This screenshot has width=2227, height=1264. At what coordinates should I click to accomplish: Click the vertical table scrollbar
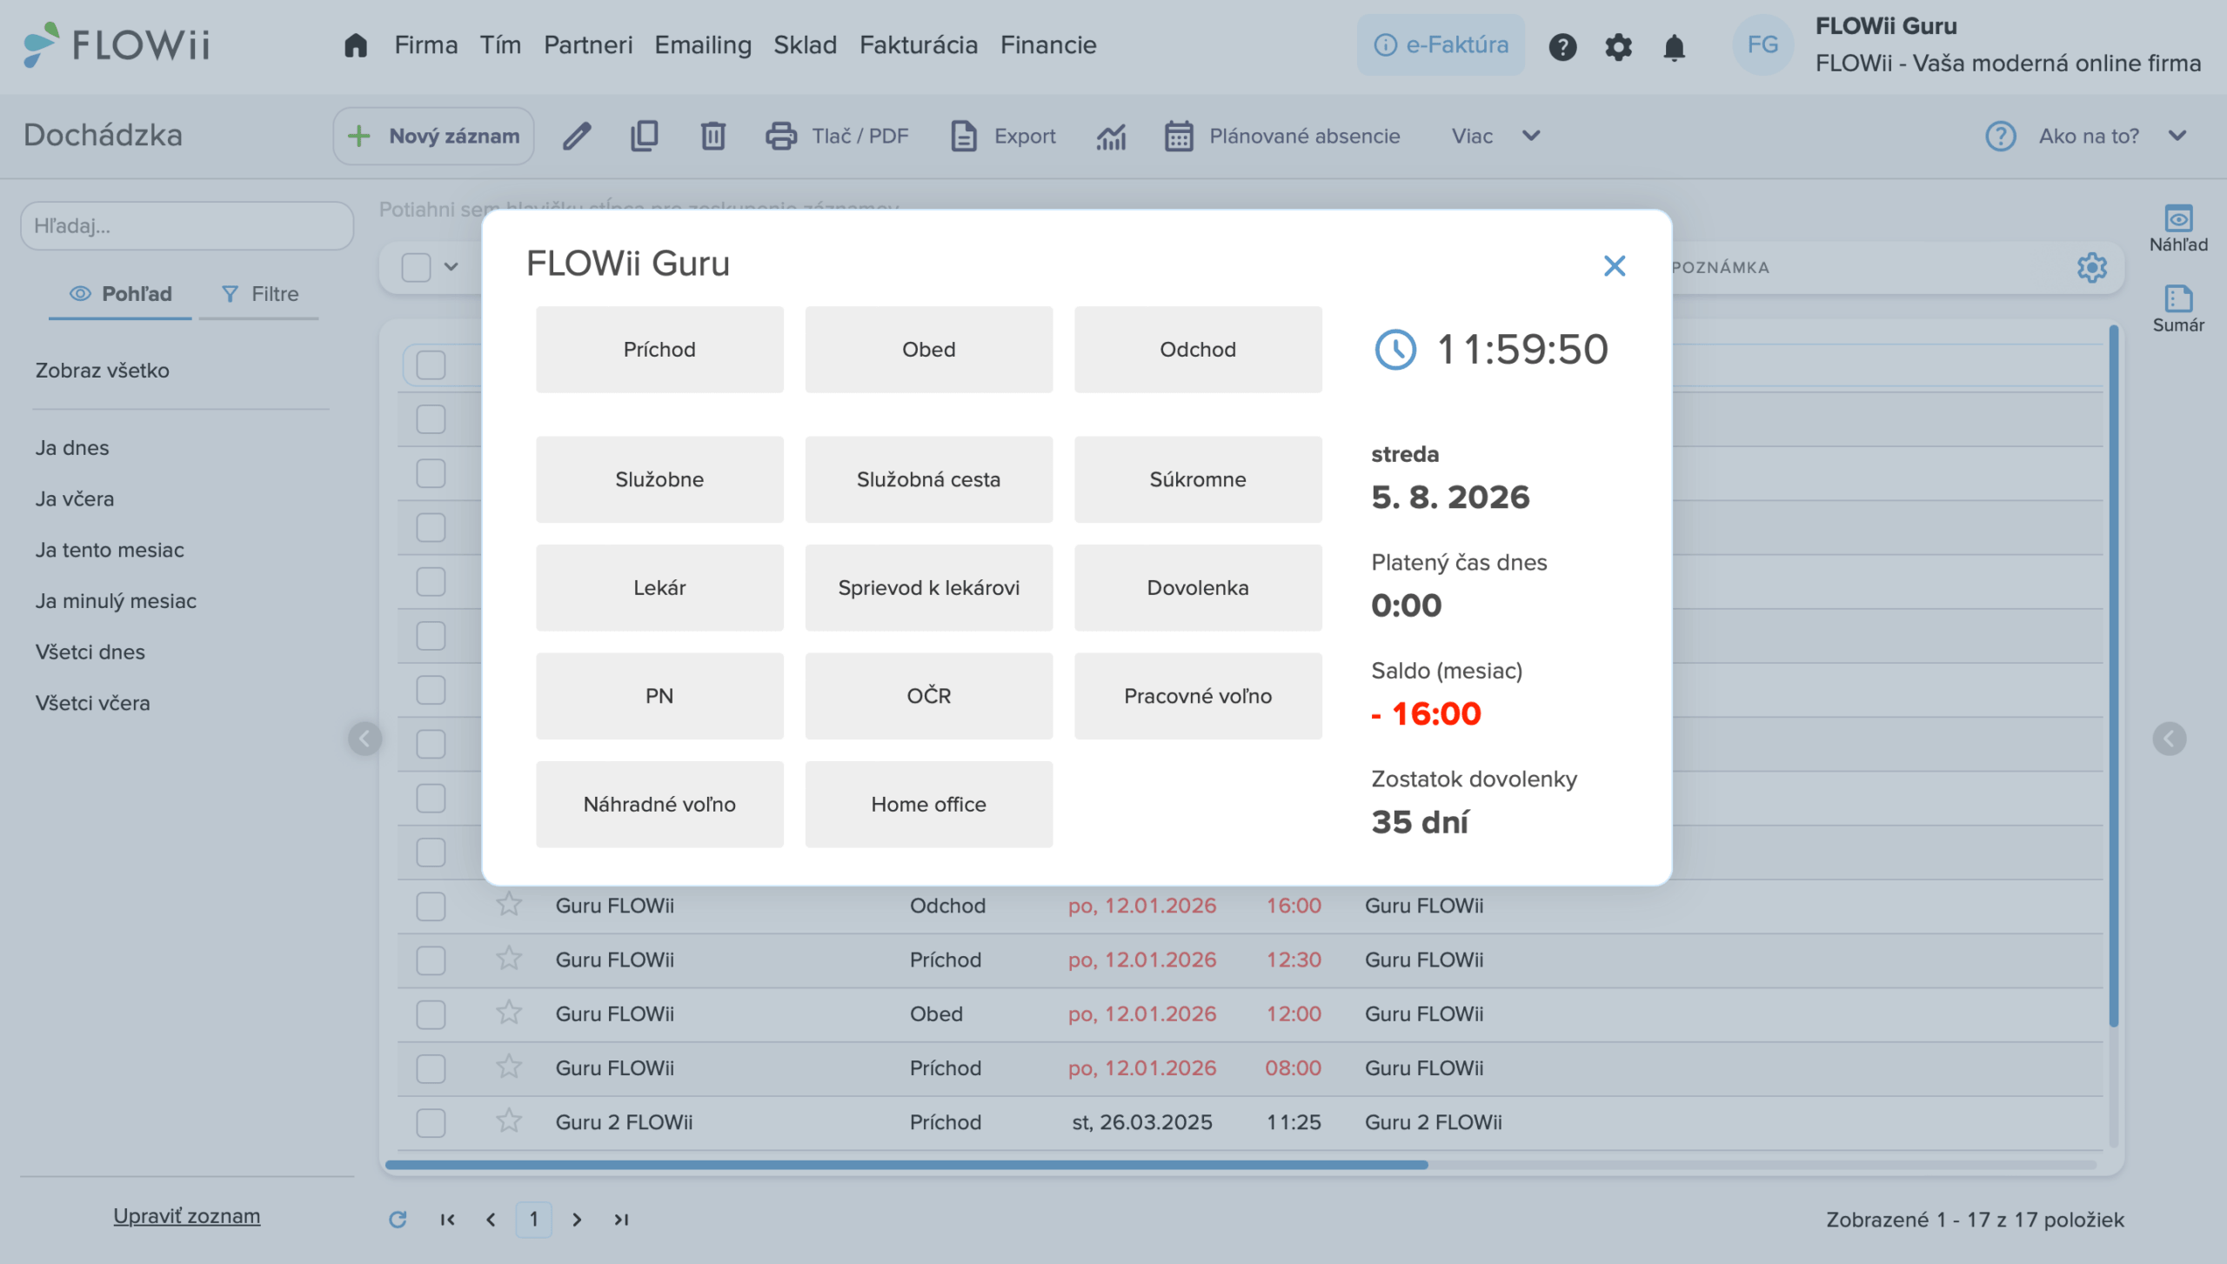coord(2113,677)
